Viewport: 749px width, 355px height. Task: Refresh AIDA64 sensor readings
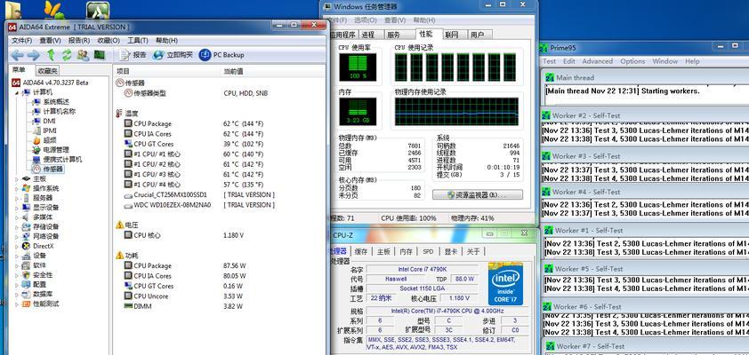[x=67, y=55]
